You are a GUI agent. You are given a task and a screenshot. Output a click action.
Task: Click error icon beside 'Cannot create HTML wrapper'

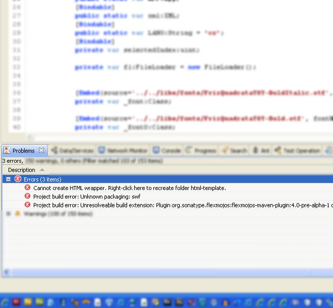tap(27, 187)
